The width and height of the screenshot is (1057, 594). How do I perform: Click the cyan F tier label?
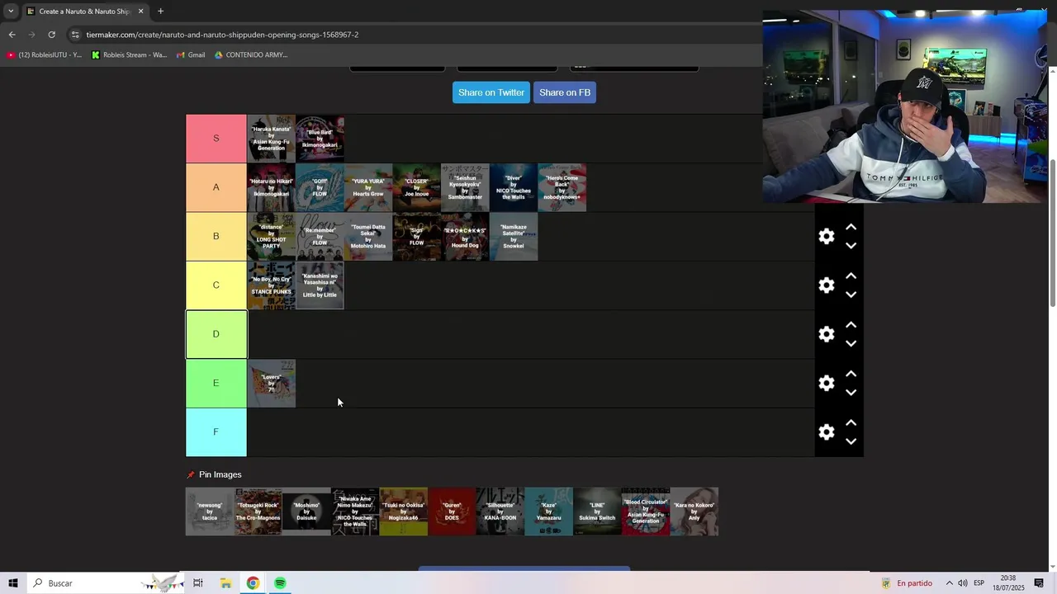click(216, 432)
